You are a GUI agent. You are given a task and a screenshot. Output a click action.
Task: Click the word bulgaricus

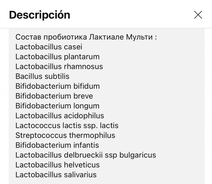pyautogui.click(x=138, y=155)
